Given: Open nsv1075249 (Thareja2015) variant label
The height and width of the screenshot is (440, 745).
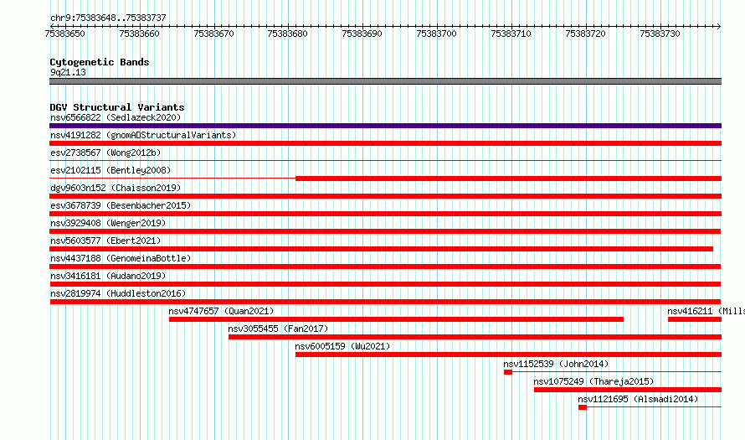Looking at the screenshot, I should 593,381.
